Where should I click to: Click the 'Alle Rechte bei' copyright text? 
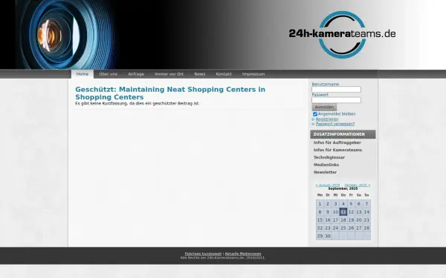pos(223,258)
